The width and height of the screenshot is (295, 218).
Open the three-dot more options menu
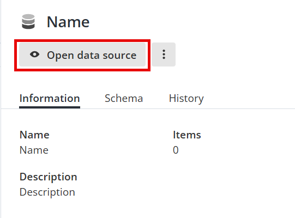164,55
